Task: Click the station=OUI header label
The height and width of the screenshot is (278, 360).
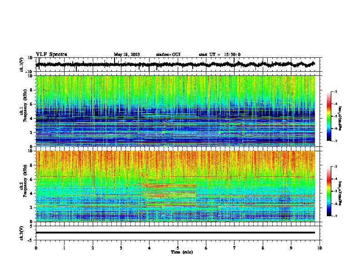Action: pyautogui.click(x=168, y=55)
